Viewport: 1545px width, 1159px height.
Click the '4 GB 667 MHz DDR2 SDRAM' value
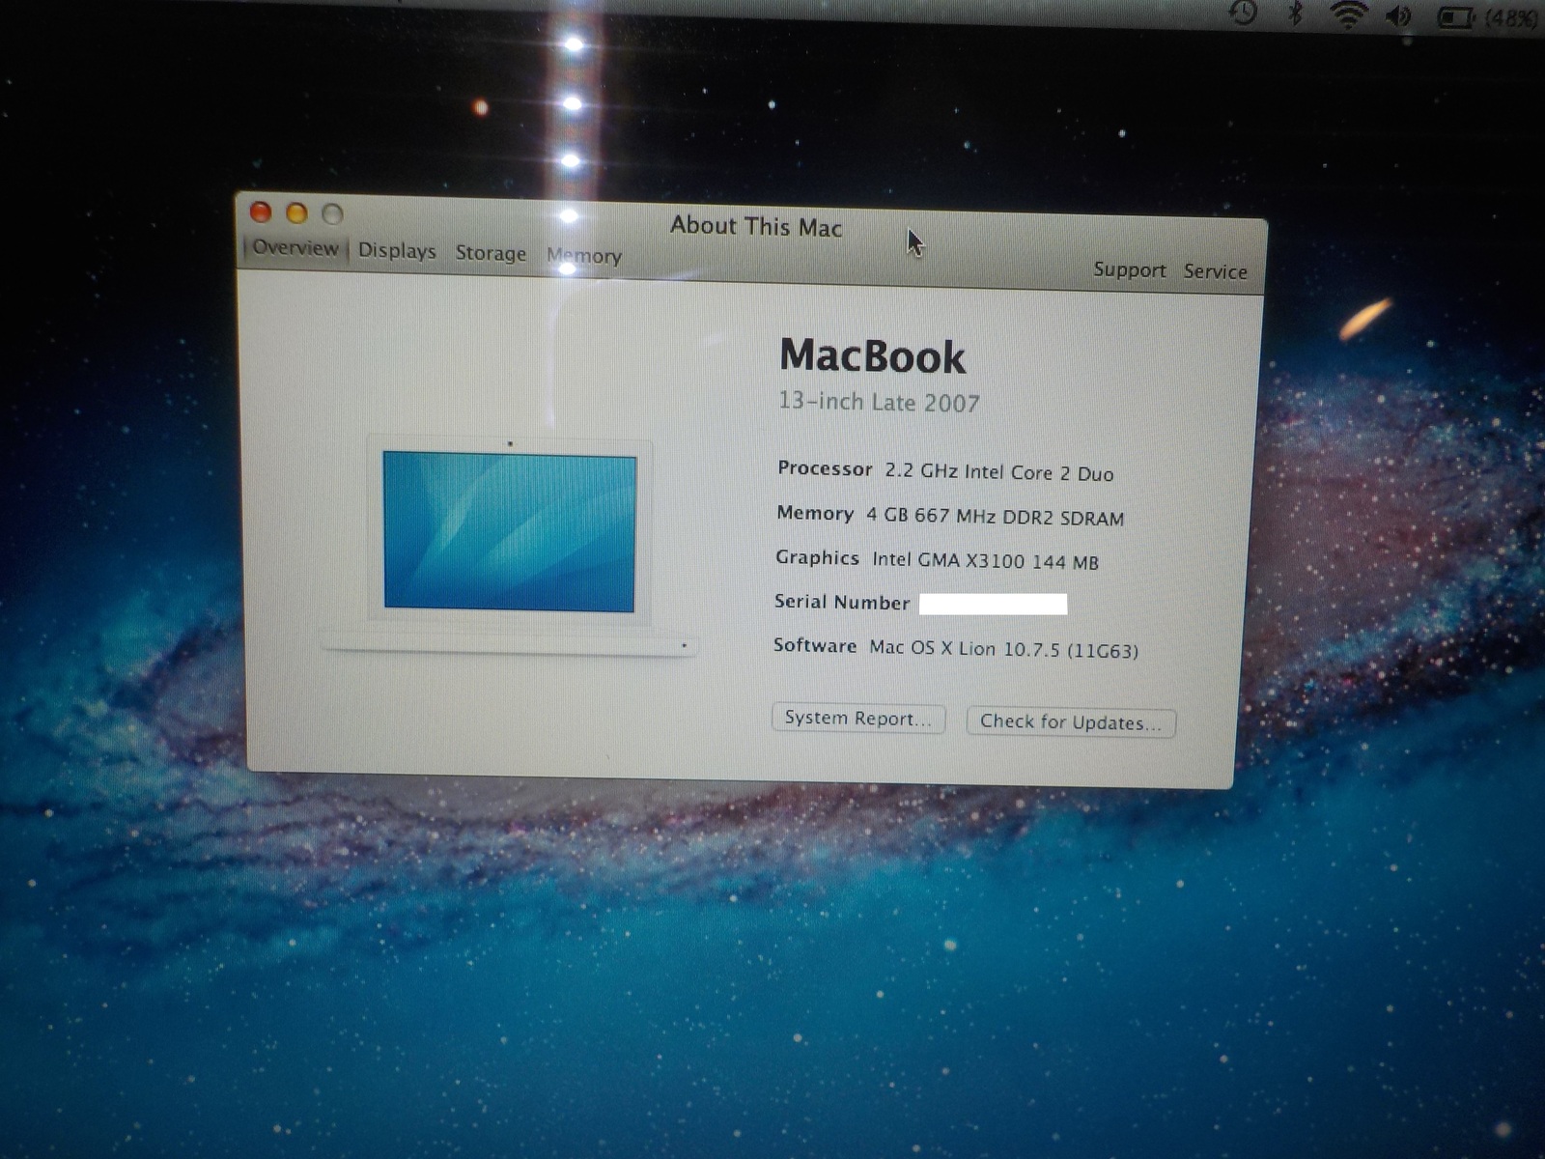[995, 517]
